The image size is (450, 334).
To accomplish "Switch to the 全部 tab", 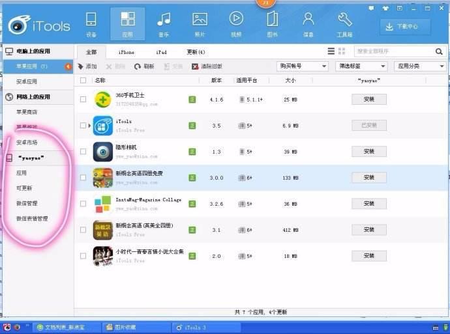I will tap(91, 52).
